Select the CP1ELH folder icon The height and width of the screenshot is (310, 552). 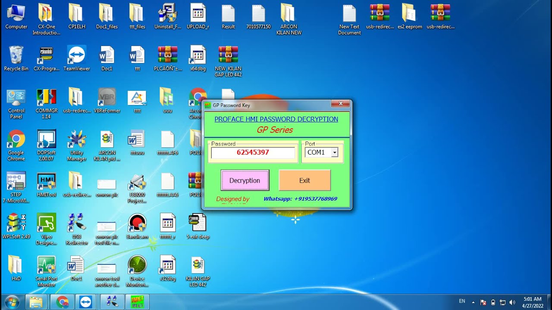(77, 17)
